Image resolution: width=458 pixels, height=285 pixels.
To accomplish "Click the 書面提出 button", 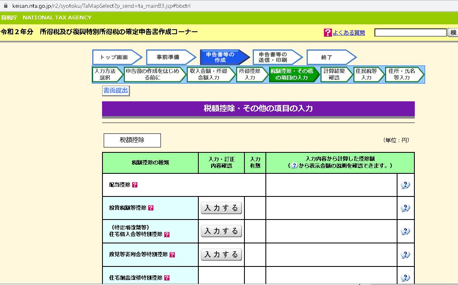I will pyautogui.click(x=116, y=91).
